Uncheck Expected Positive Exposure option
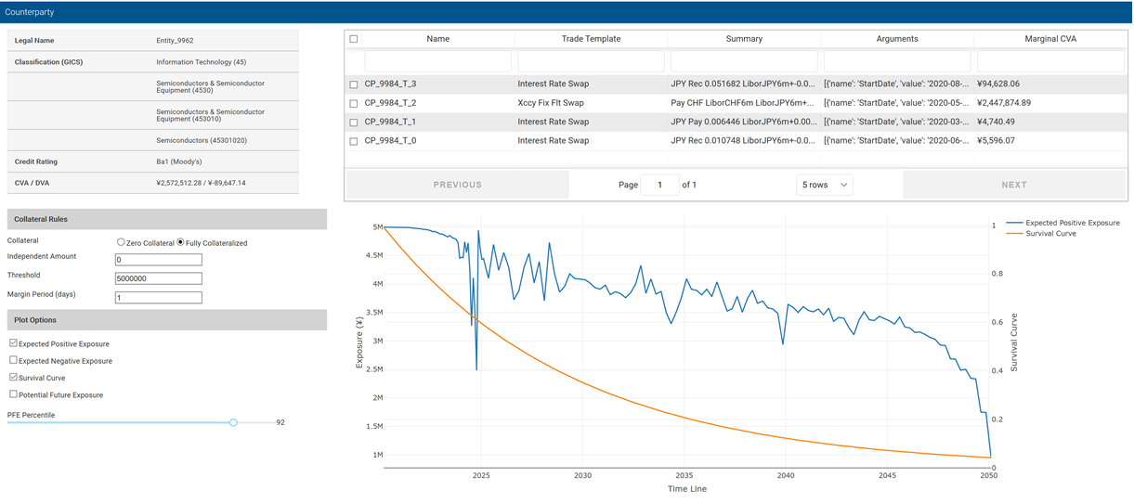Viewport: 1134px width, 503px height. click(13, 343)
